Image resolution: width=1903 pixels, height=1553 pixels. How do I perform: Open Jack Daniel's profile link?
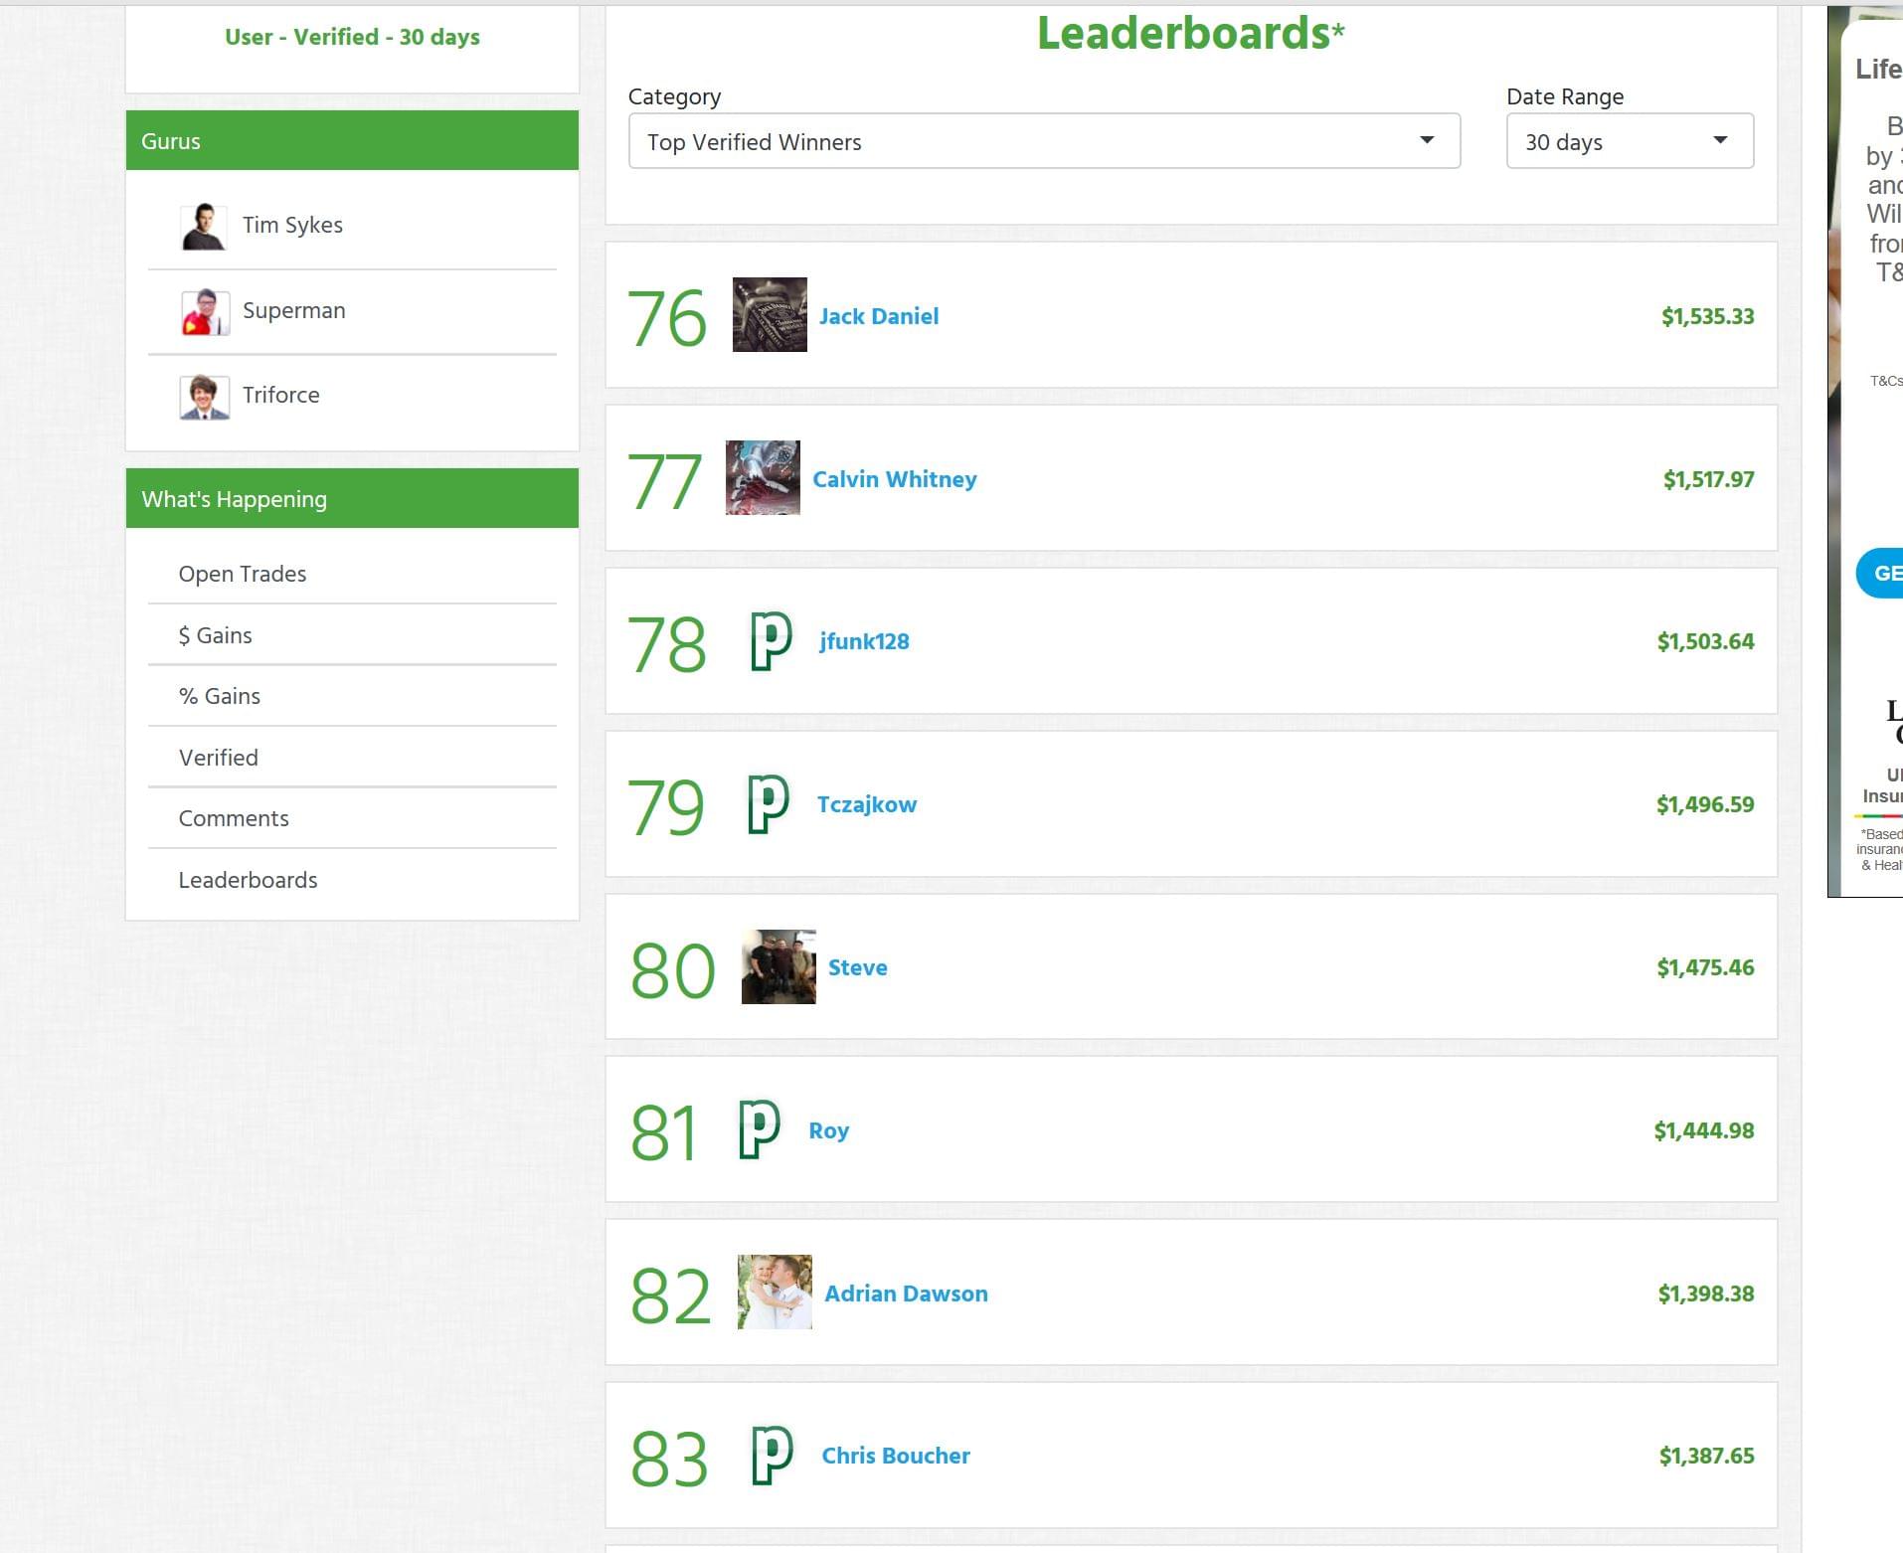[879, 316]
